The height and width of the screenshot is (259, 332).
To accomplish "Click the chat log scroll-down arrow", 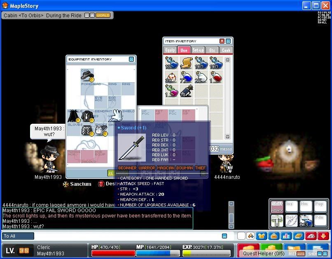I will (231, 226).
